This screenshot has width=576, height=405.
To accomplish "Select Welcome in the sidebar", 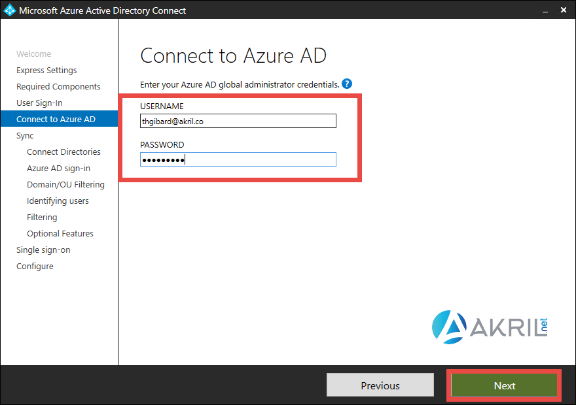I will click(x=34, y=54).
